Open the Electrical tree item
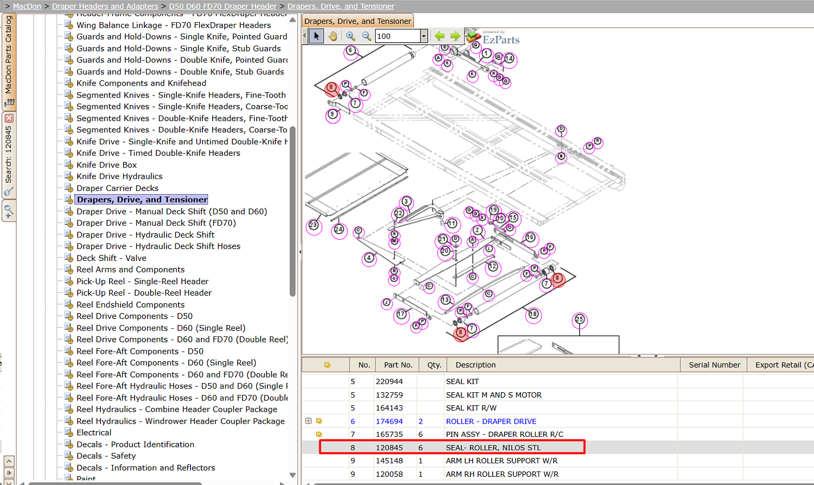 click(94, 433)
